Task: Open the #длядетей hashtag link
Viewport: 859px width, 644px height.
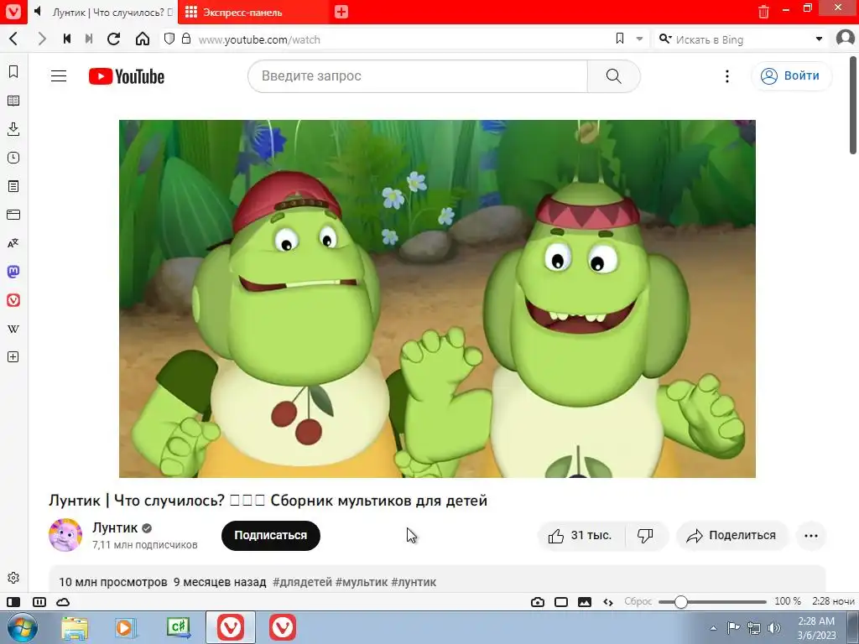Action: click(x=302, y=582)
